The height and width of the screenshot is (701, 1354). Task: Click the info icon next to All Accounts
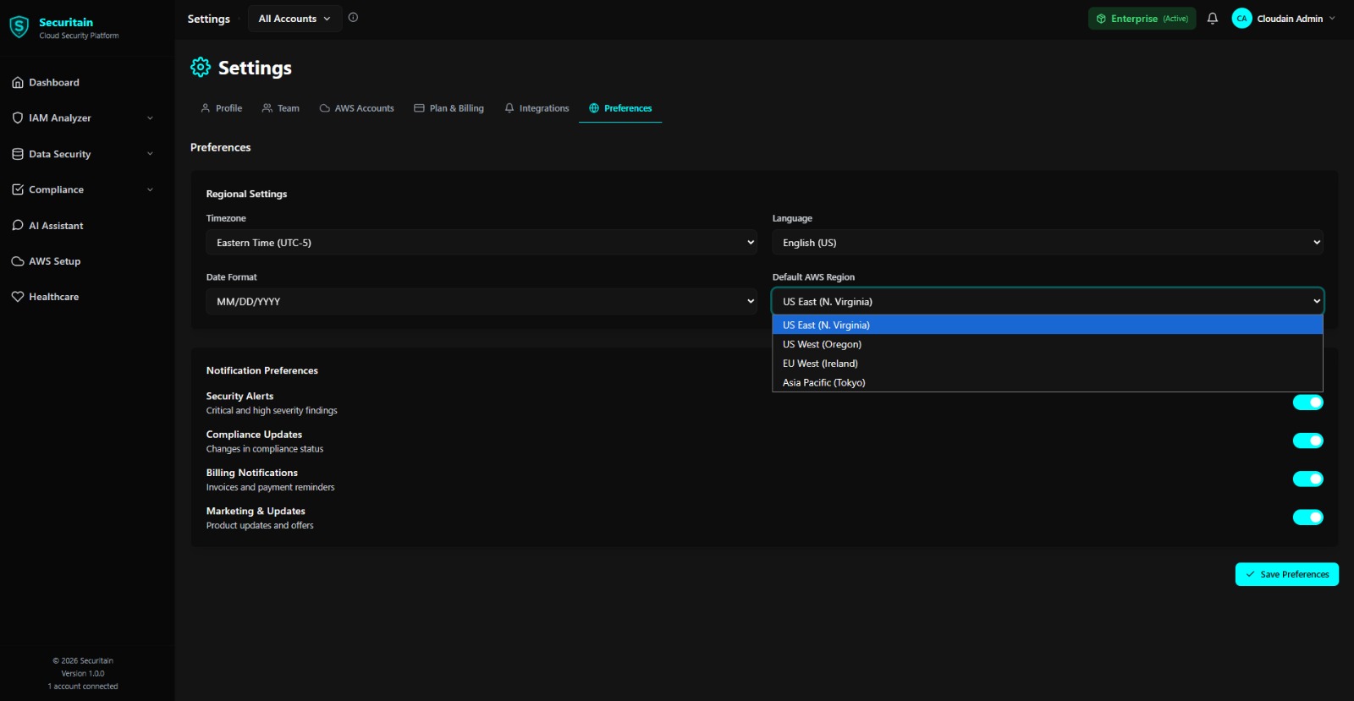click(353, 18)
